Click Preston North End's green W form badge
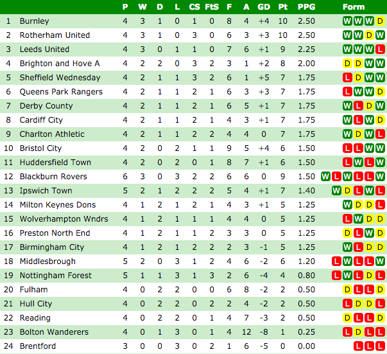 point(369,233)
